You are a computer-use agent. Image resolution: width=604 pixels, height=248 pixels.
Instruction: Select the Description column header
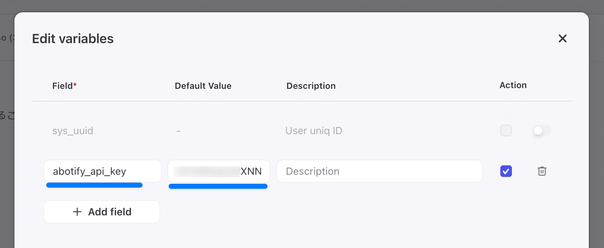[x=311, y=86]
